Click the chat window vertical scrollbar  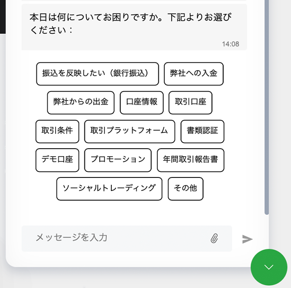click(266, 107)
